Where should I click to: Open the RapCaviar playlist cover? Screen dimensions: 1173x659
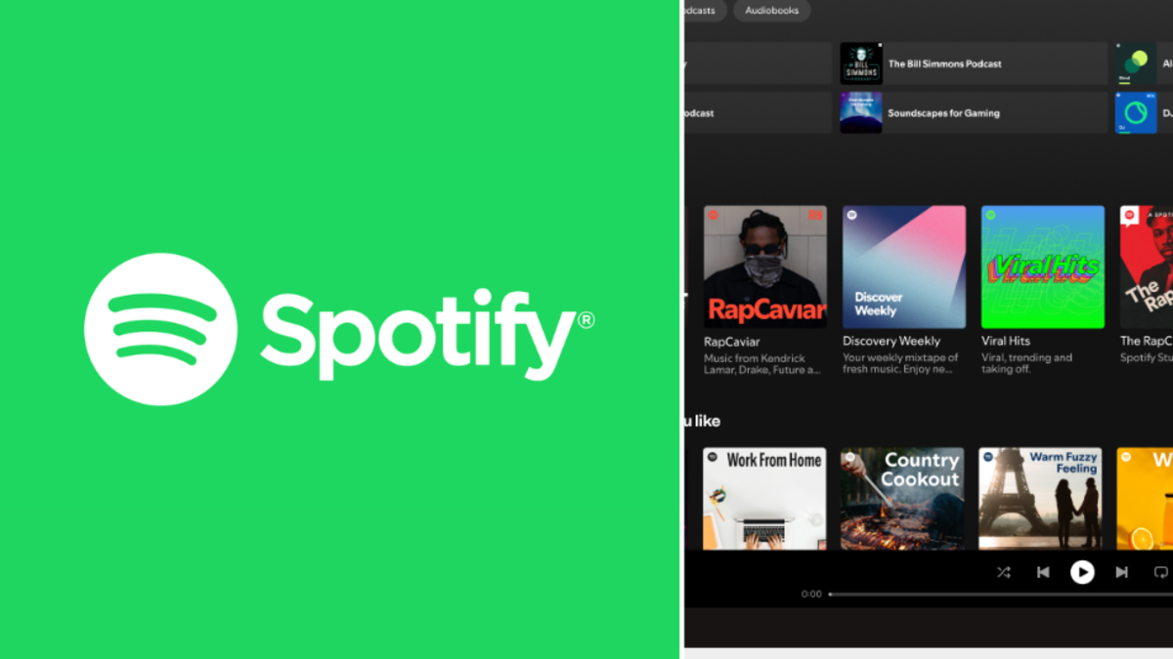point(765,267)
